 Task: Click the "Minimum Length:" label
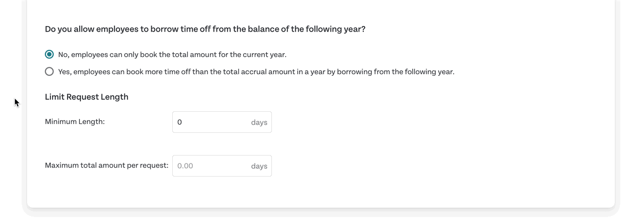tap(75, 122)
